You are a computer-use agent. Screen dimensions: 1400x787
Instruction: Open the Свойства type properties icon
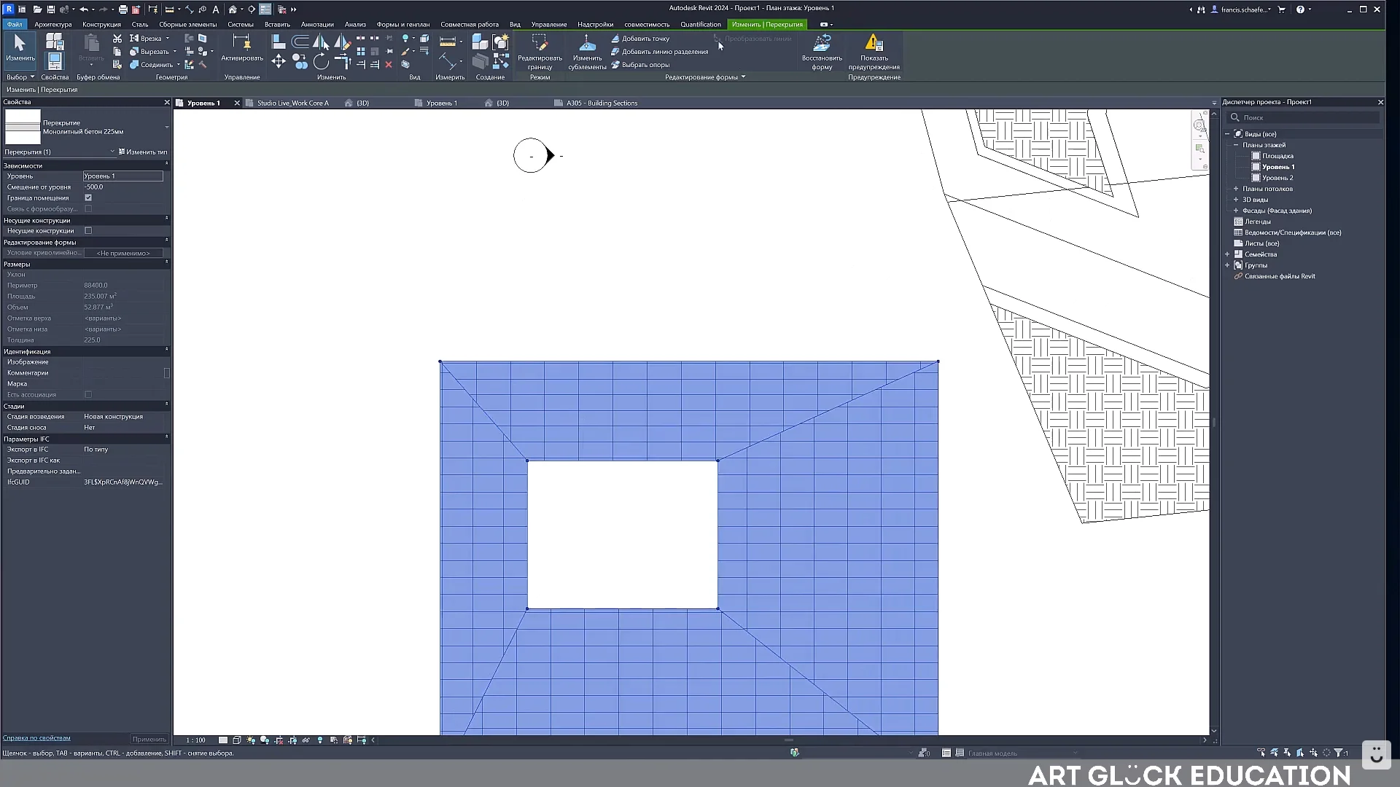tap(54, 42)
